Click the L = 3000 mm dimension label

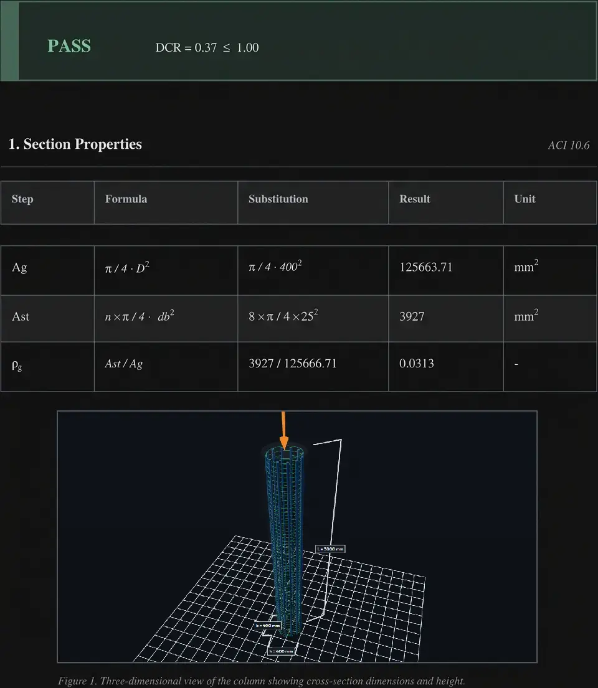tap(330, 549)
